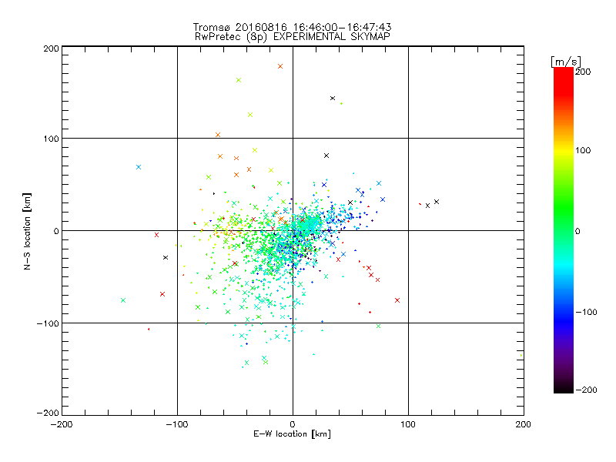Click the red X marker farthest east in southeast quadrant
Image resolution: width=616 pixels, height=462 pixels.
397,300
